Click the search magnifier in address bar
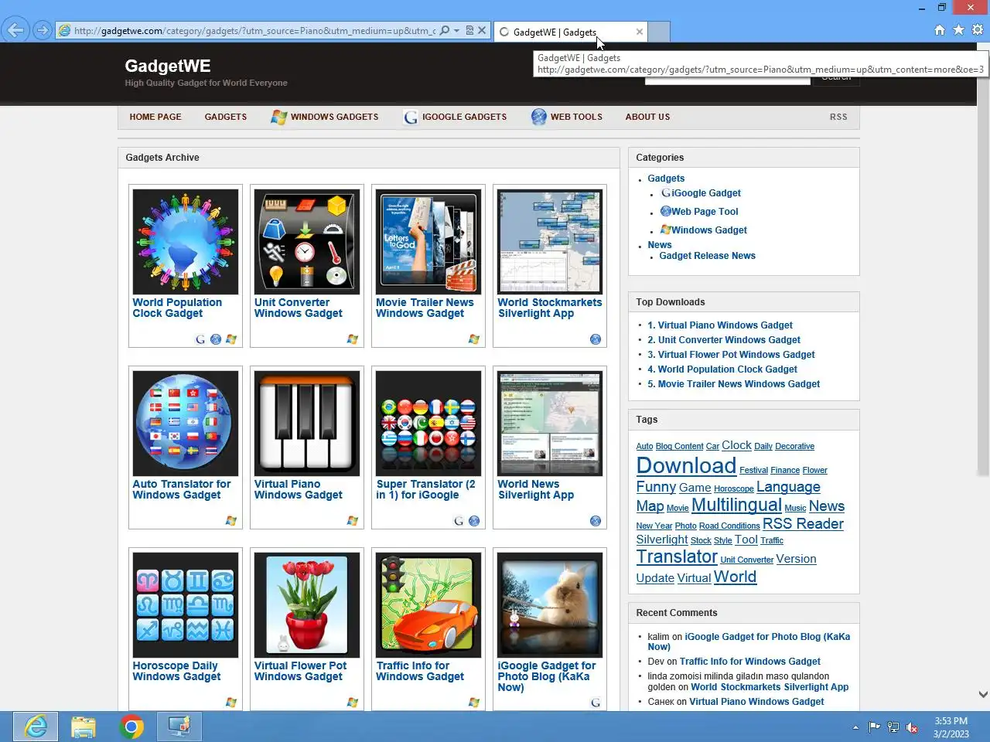Image resolution: width=990 pixels, height=742 pixels. pos(445,31)
